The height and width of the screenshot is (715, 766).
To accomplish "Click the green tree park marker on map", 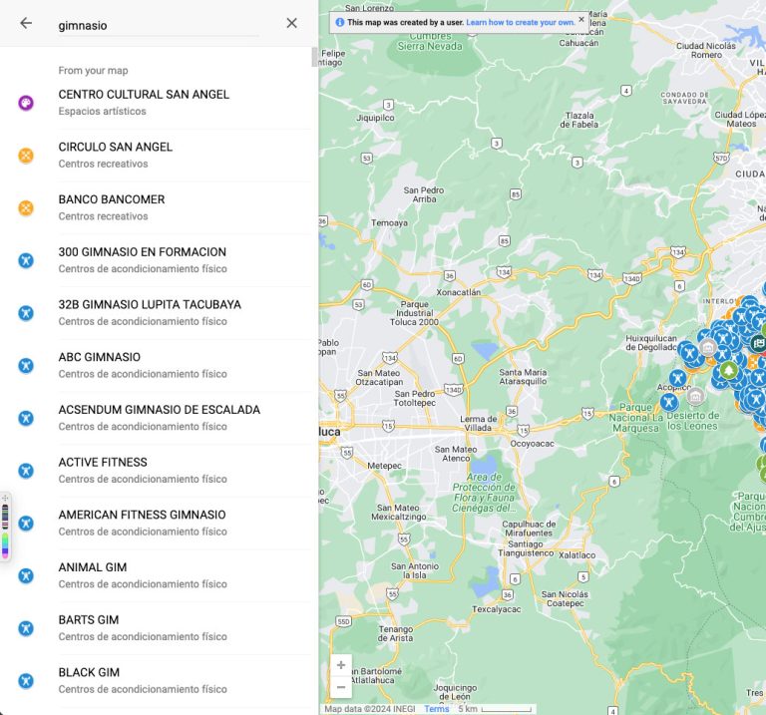I will point(728,370).
